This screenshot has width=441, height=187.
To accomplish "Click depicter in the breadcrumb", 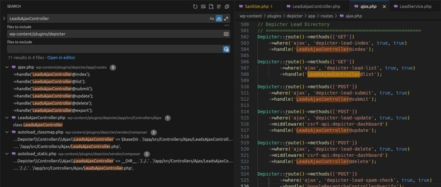I will coord(295,16).
